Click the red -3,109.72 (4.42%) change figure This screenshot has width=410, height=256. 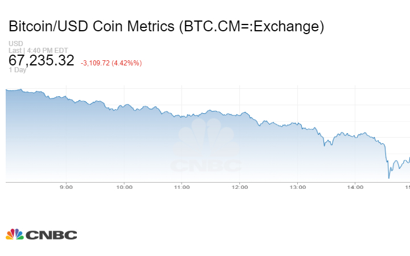pyautogui.click(x=111, y=63)
